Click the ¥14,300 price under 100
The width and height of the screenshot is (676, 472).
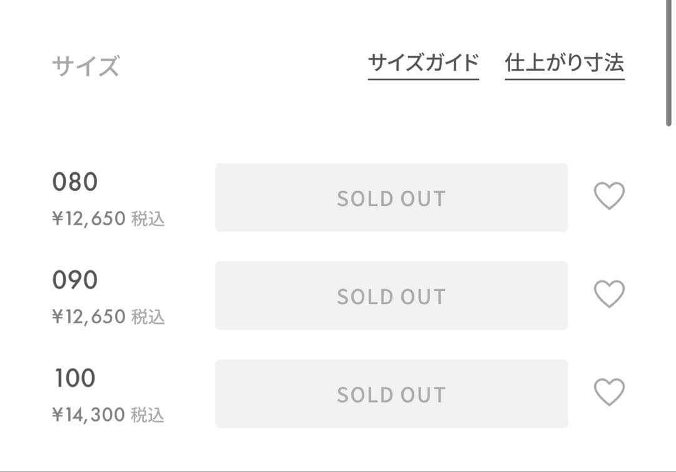coord(89,414)
